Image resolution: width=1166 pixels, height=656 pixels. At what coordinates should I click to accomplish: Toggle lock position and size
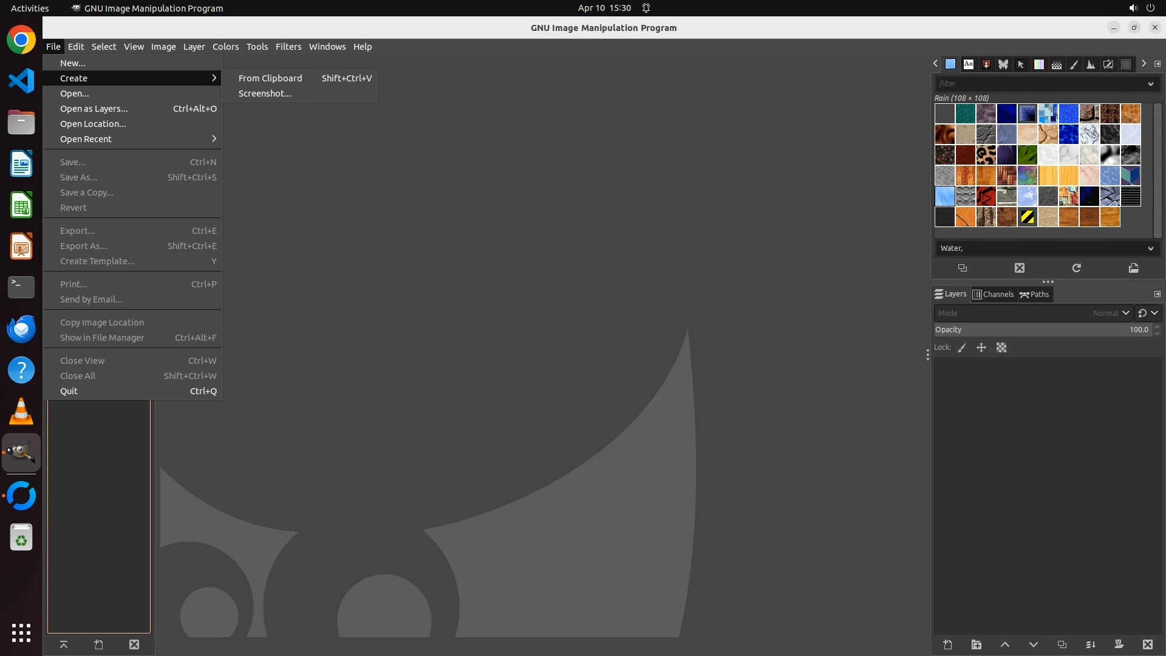coord(981,348)
